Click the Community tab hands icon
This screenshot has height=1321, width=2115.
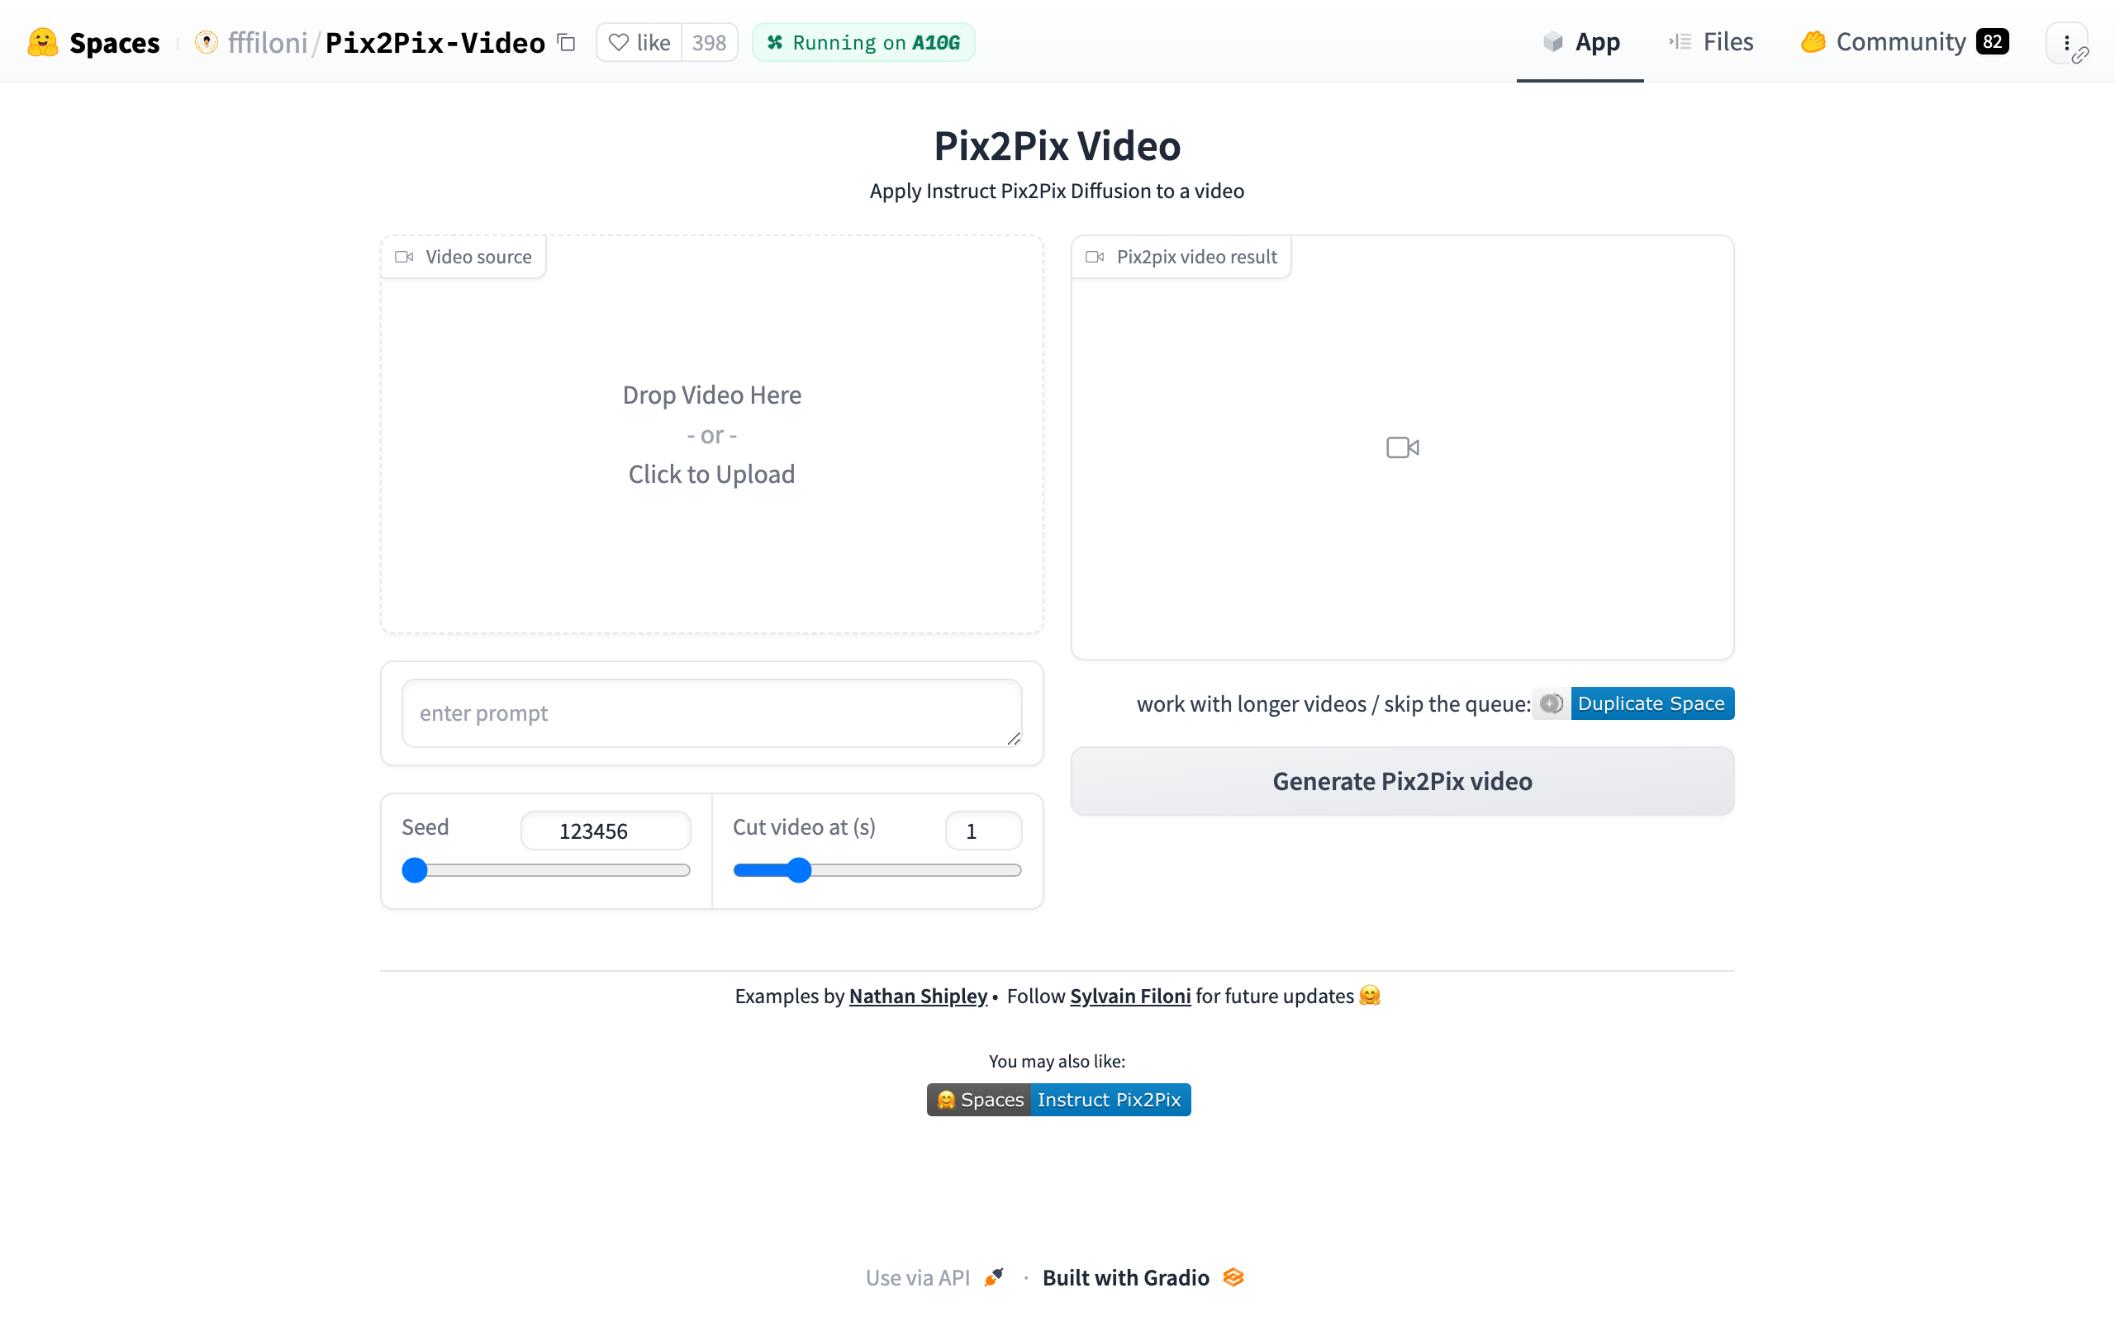coord(1813,42)
